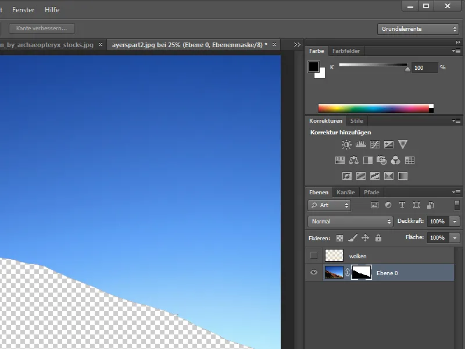Filter layers by shape layers
465x349 pixels.
point(416,205)
